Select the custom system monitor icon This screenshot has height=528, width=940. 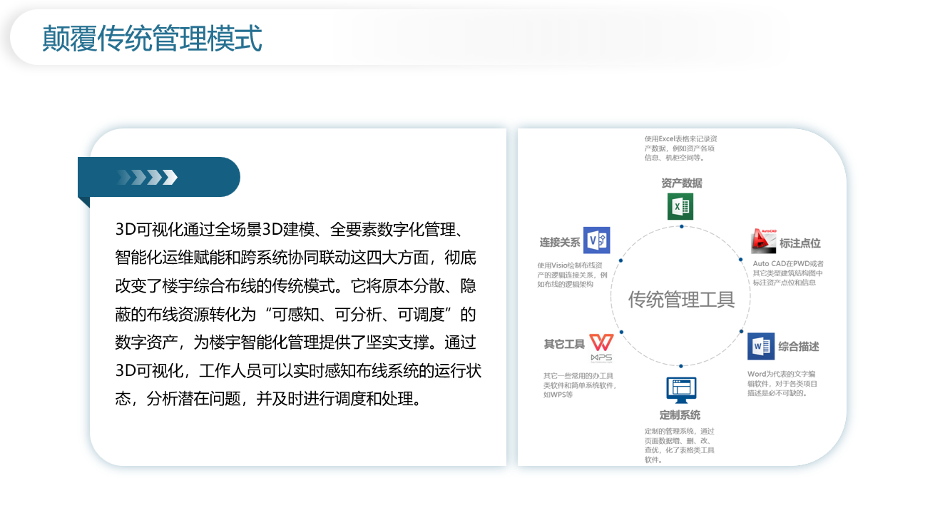pos(680,390)
